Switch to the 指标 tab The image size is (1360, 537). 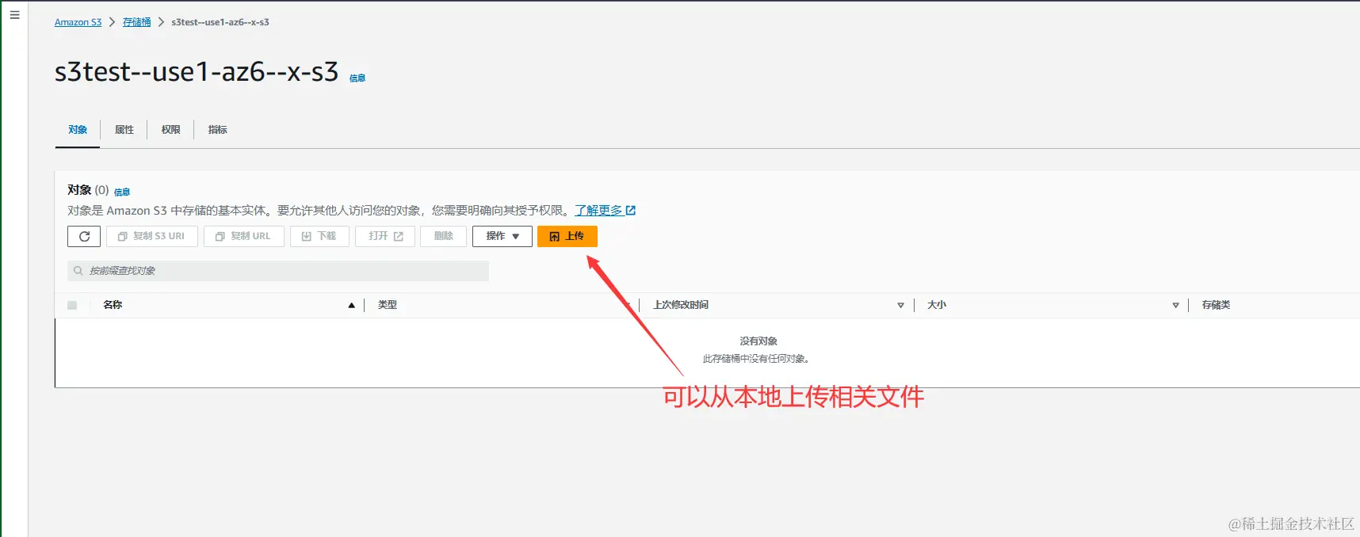click(218, 130)
